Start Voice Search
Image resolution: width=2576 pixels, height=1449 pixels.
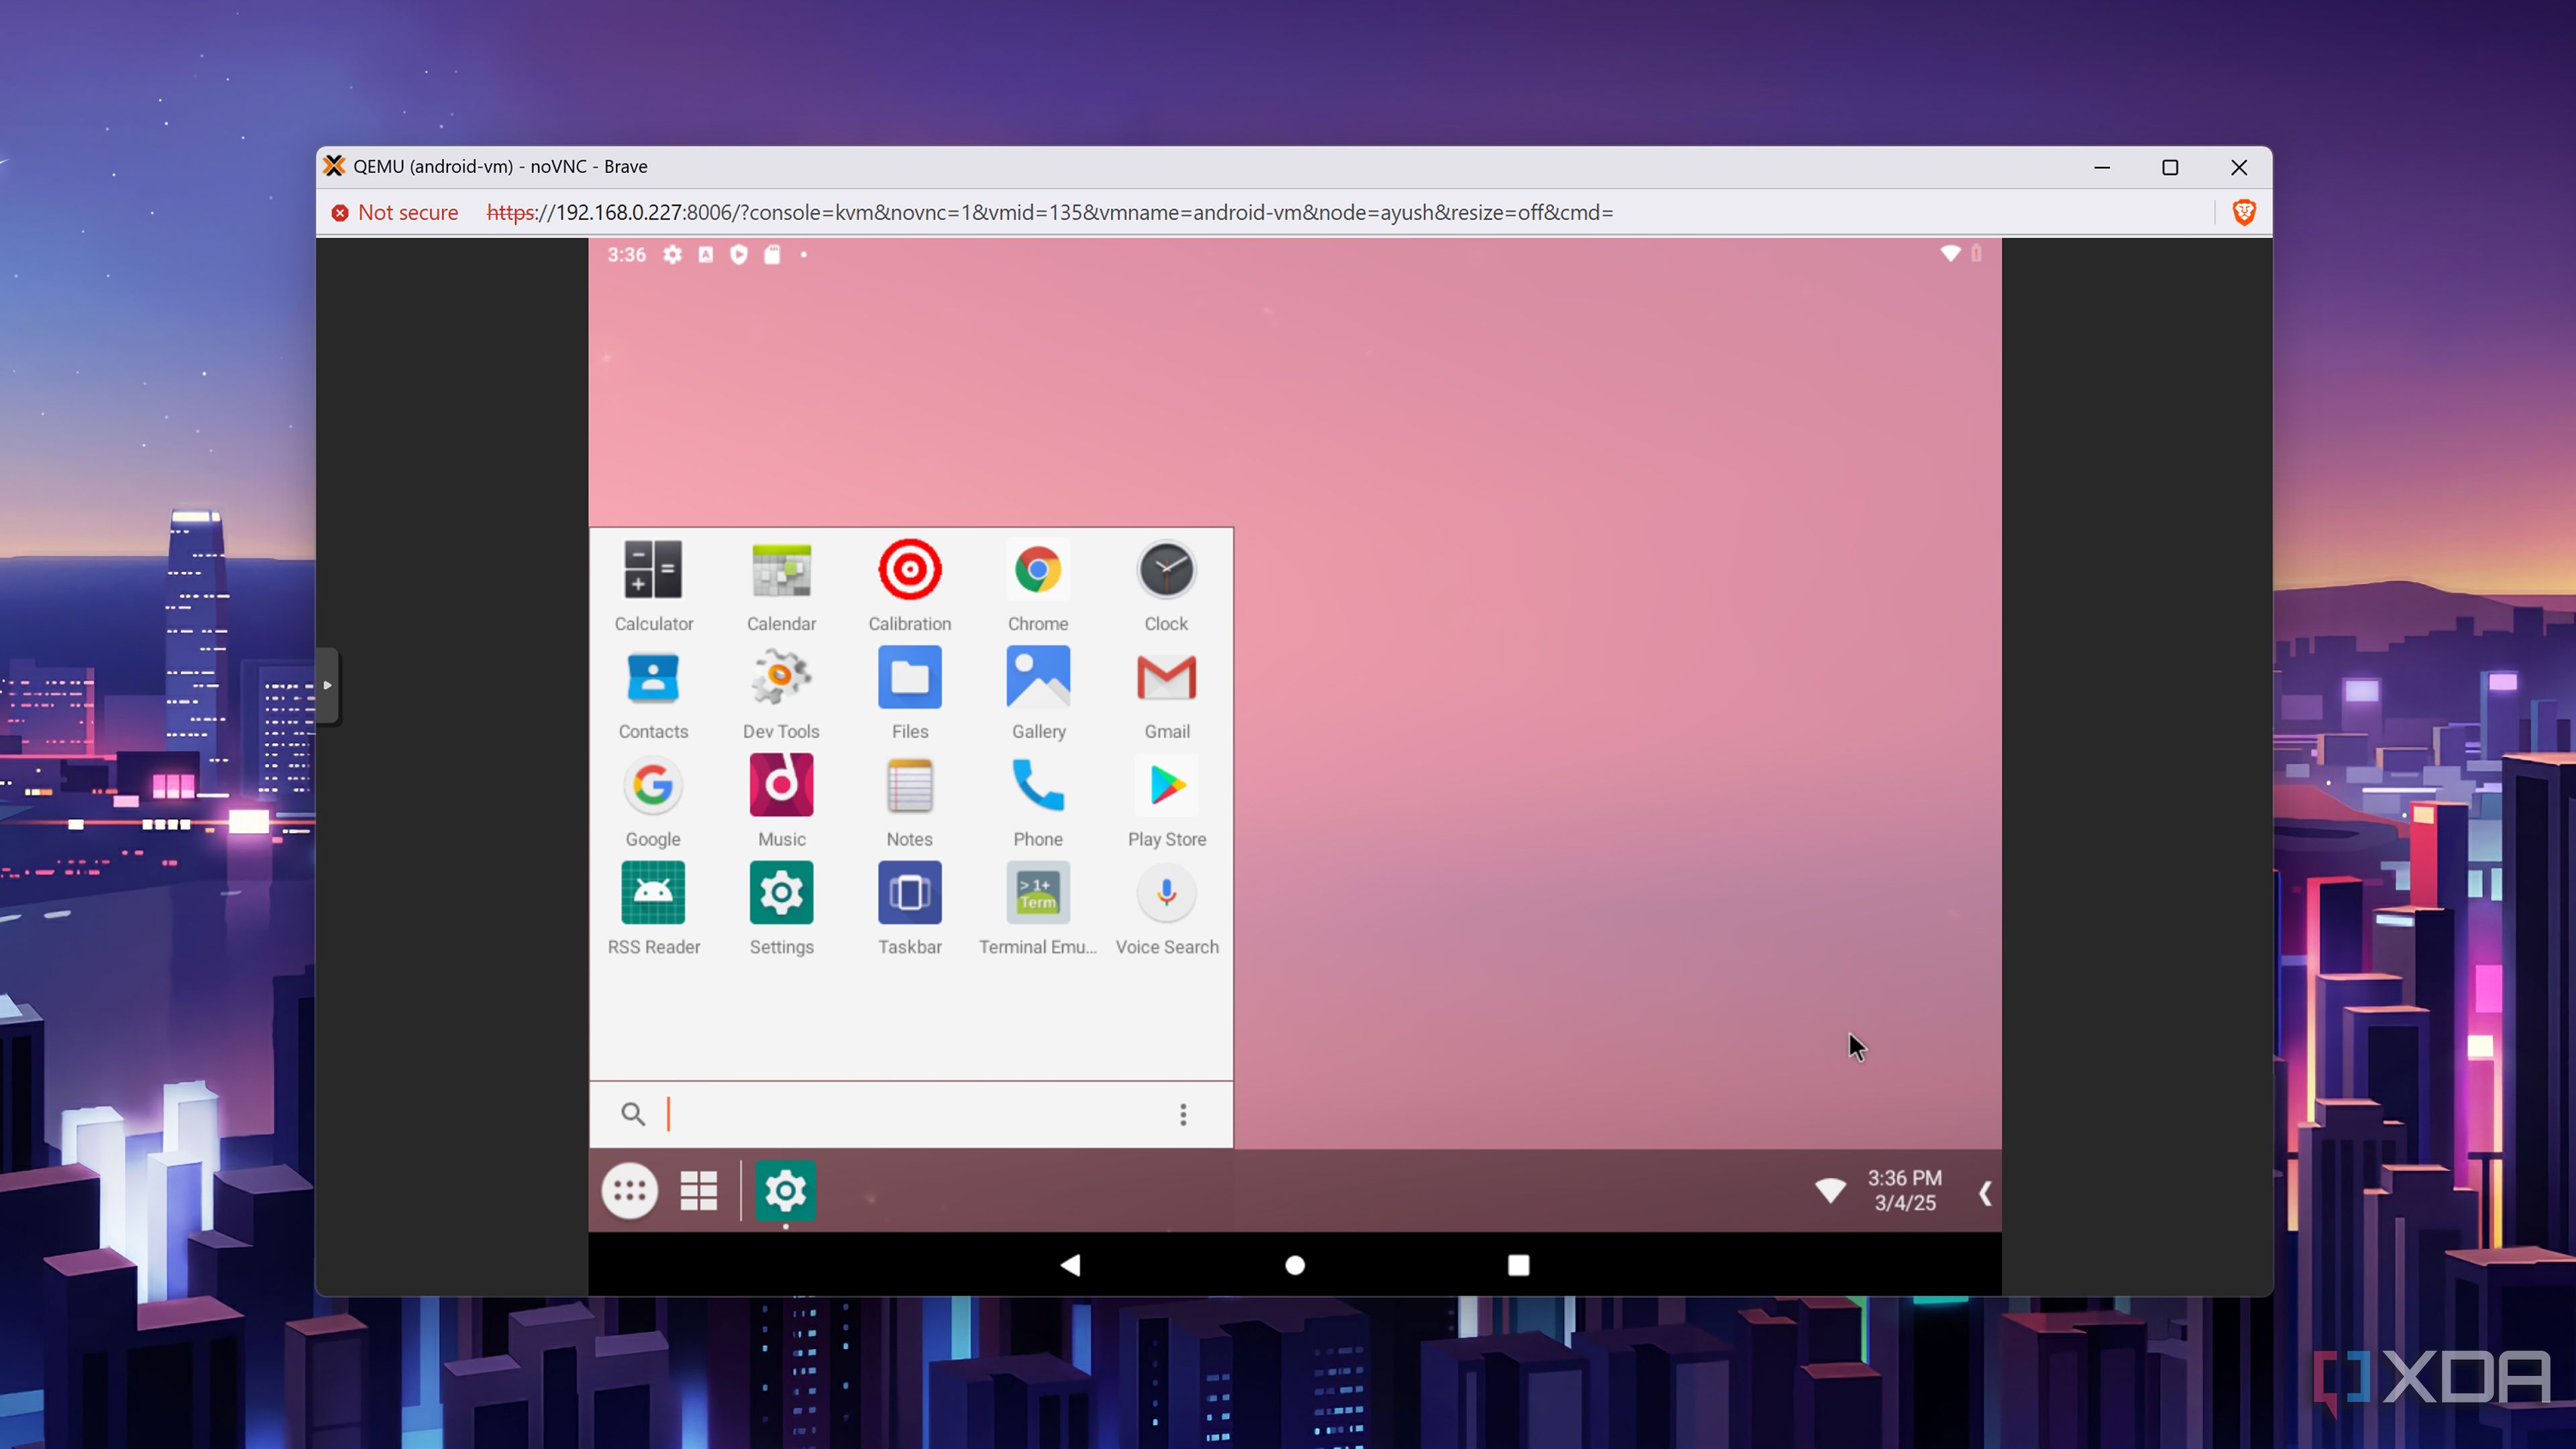pos(1166,910)
